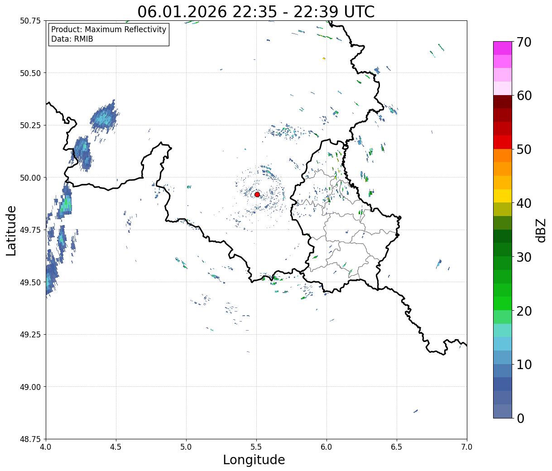Click the longitude tick label 4.0
Screen dimensions: 552x471
[46, 447]
